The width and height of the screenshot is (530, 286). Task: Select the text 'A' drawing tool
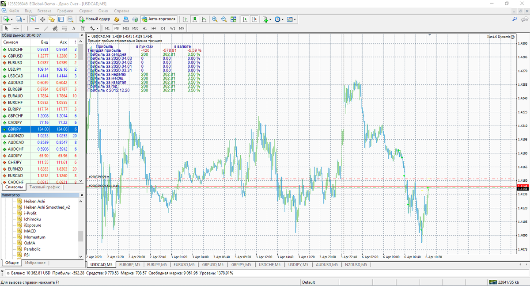click(x=74, y=28)
